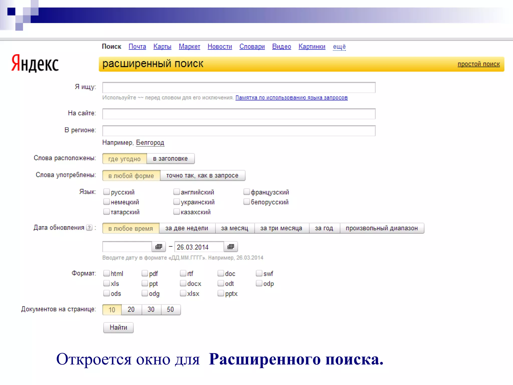Open the start date calendar picker icon

pyautogui.click(x=159, y=247)
